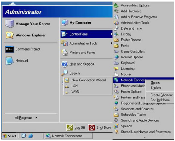175x141 pixels.
Task: Click the Windows Explorer folder icon
Action: tap(10, 35)
